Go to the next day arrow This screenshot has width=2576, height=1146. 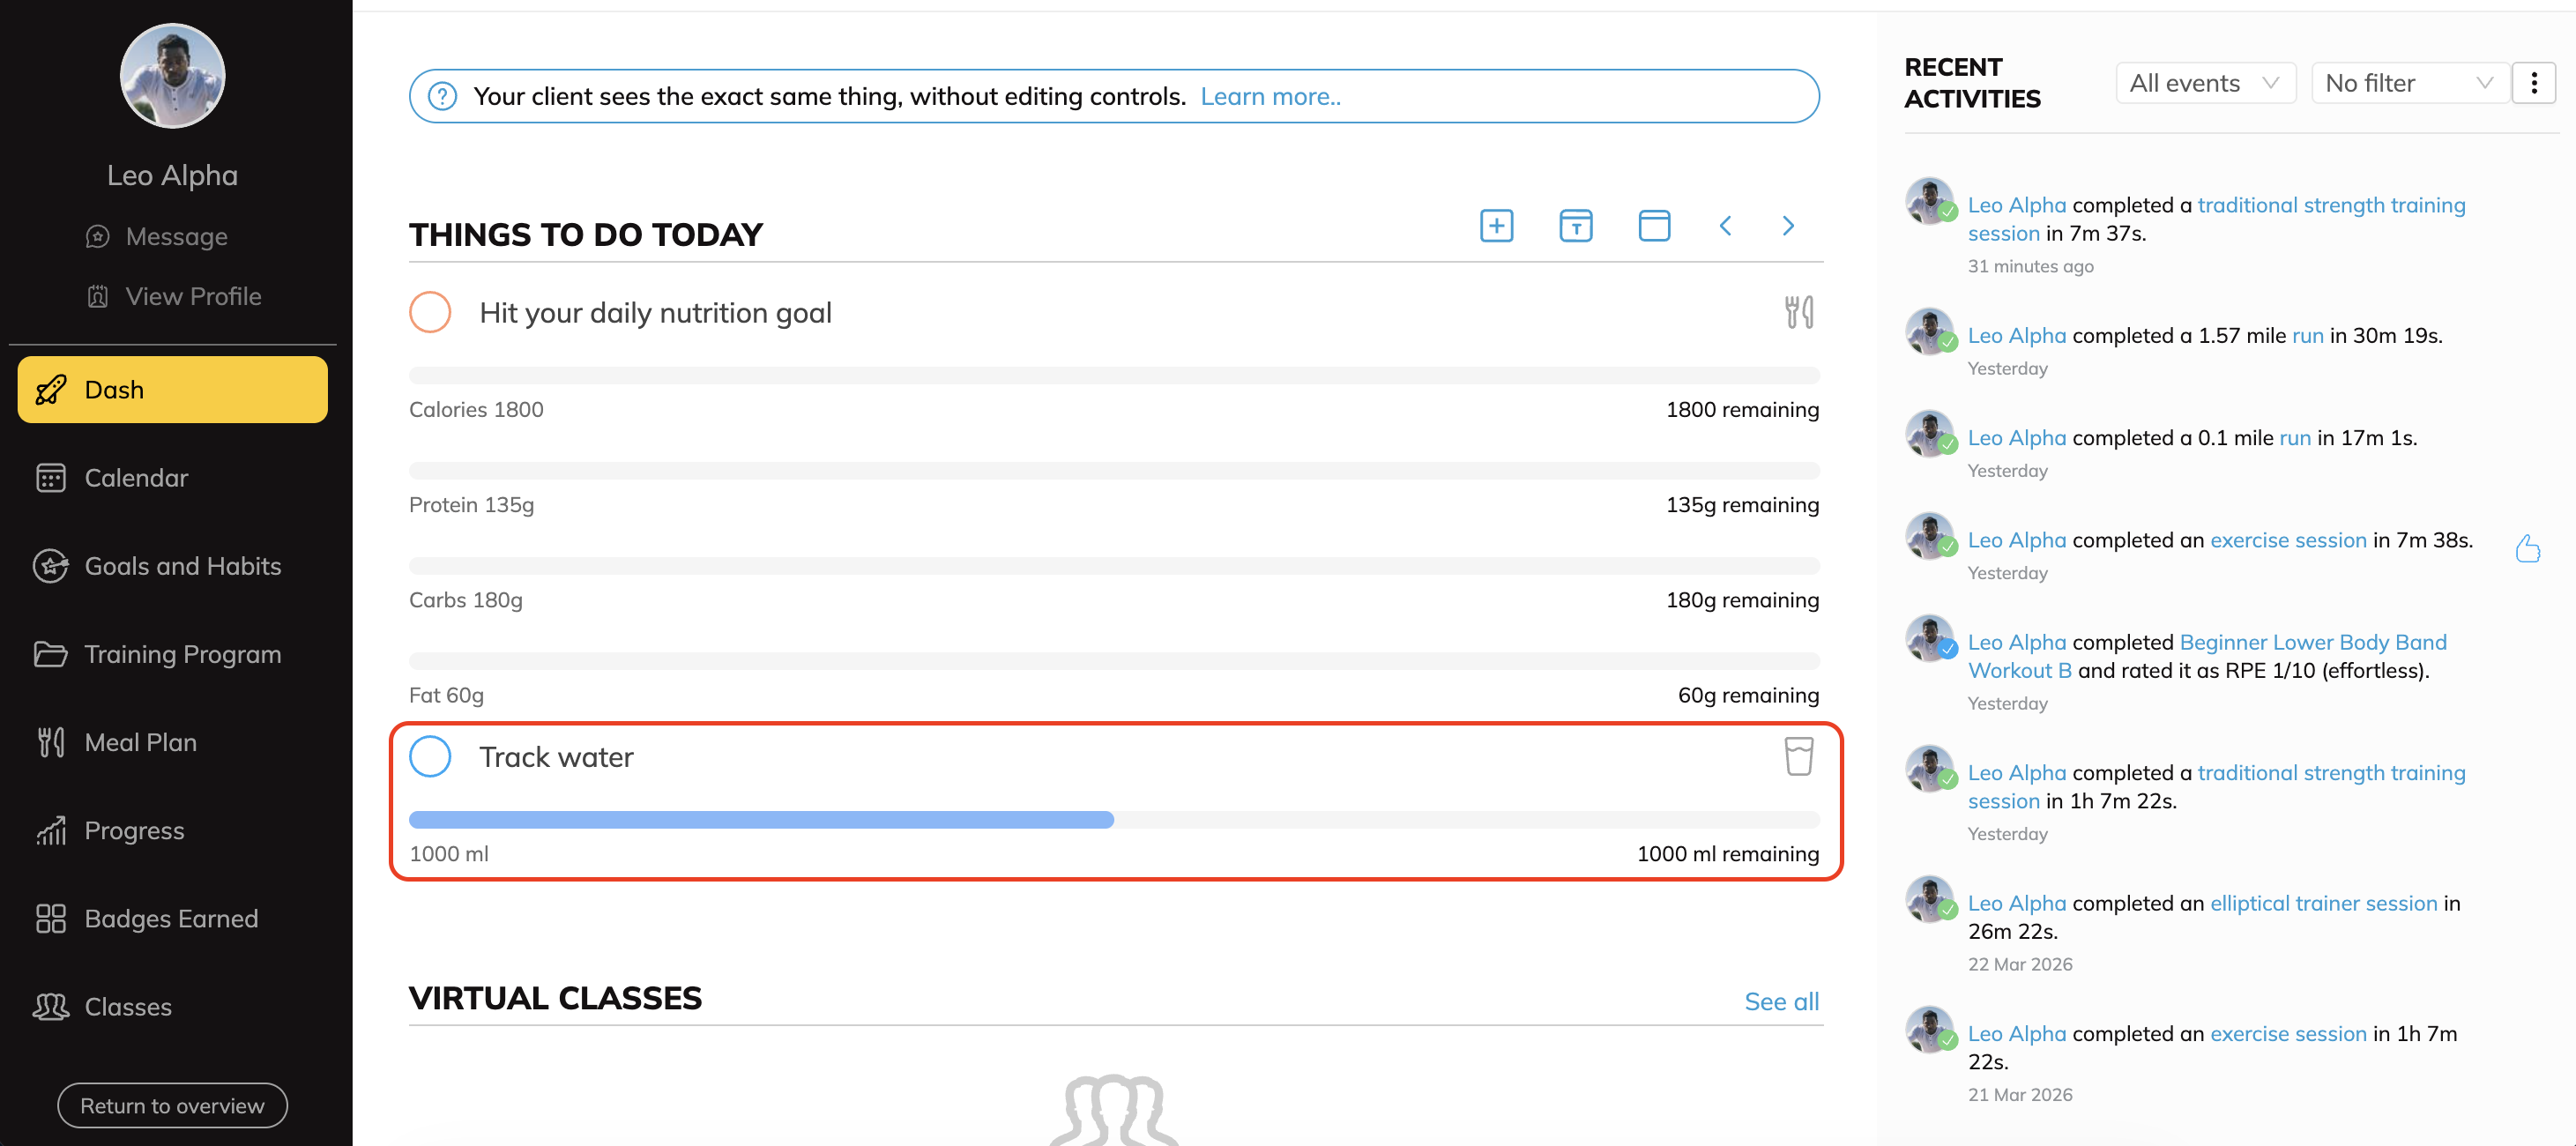[1787, 225]
